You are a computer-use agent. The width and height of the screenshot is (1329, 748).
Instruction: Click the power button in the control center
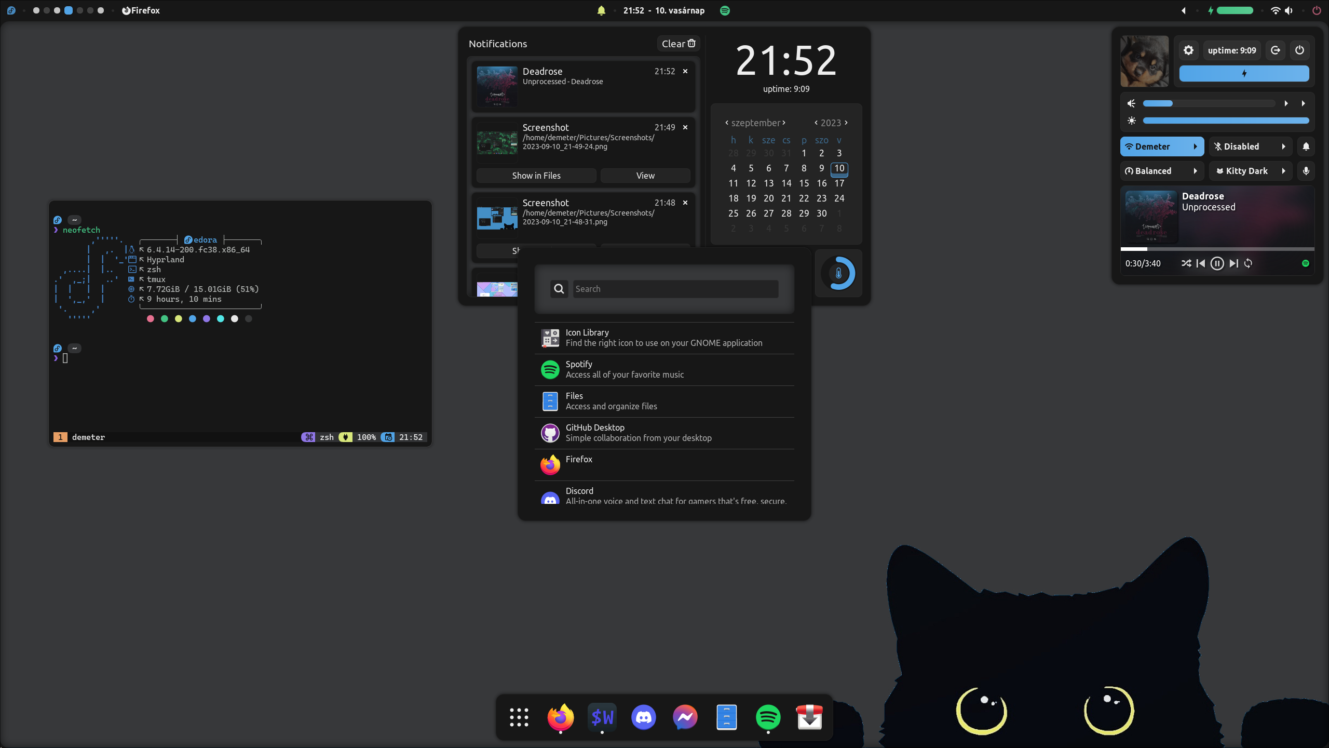[x=1299, y=50]
